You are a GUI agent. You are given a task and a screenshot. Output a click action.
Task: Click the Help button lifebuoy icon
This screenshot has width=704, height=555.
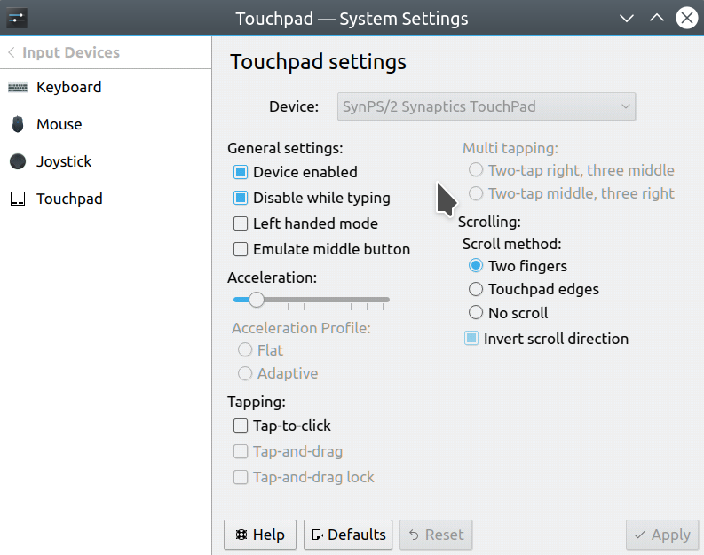241,535
